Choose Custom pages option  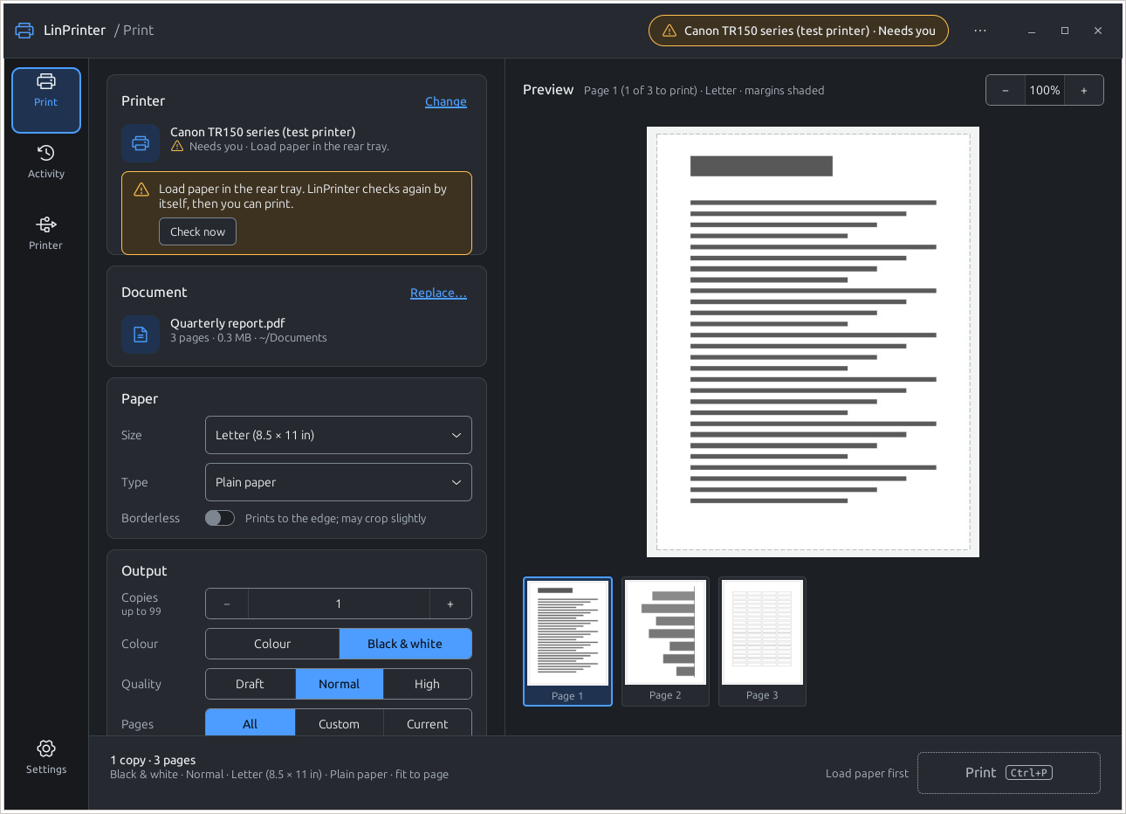[340, 723]
